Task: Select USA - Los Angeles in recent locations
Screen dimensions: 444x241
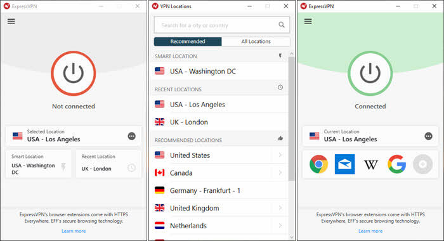Action: click(x=219, y=105)
